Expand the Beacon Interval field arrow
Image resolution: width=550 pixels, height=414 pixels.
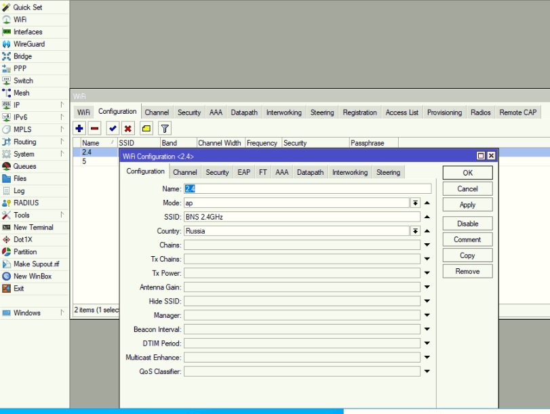(x=427, y=329)
